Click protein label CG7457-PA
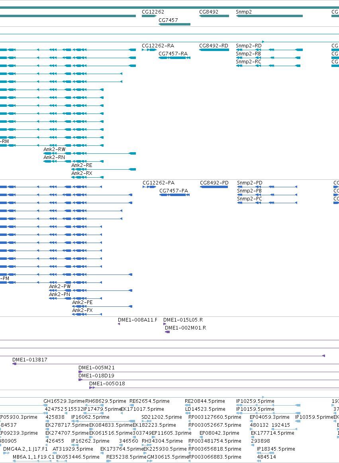 pos(174,191)
